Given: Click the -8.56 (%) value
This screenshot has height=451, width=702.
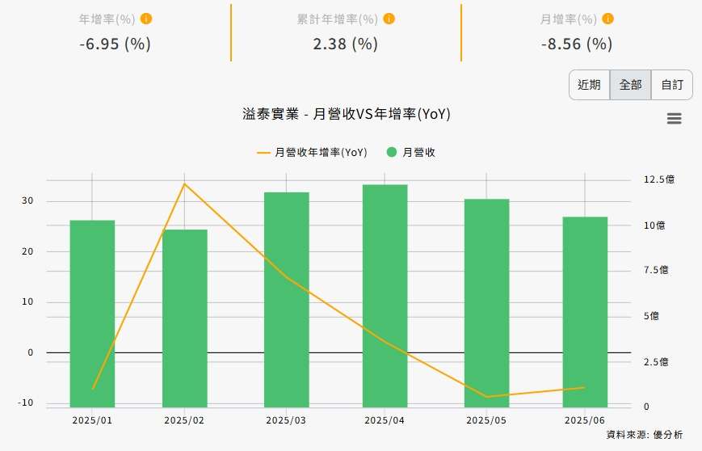Looking at the screenshot, I should click(x=577, y=44).
